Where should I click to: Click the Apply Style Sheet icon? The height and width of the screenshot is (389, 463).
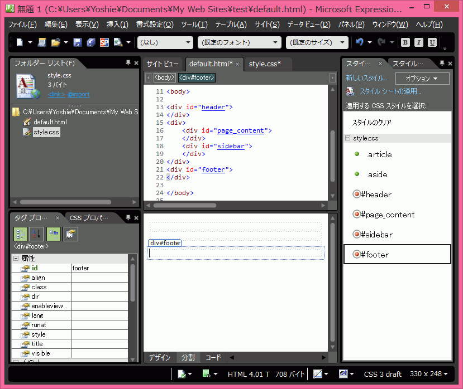pos(350,91)
